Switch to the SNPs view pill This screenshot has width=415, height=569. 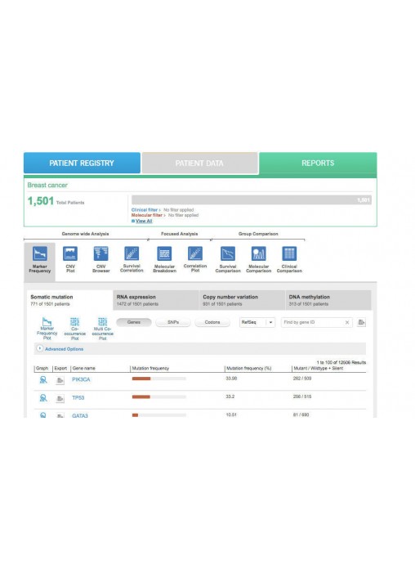pos(173,322)
